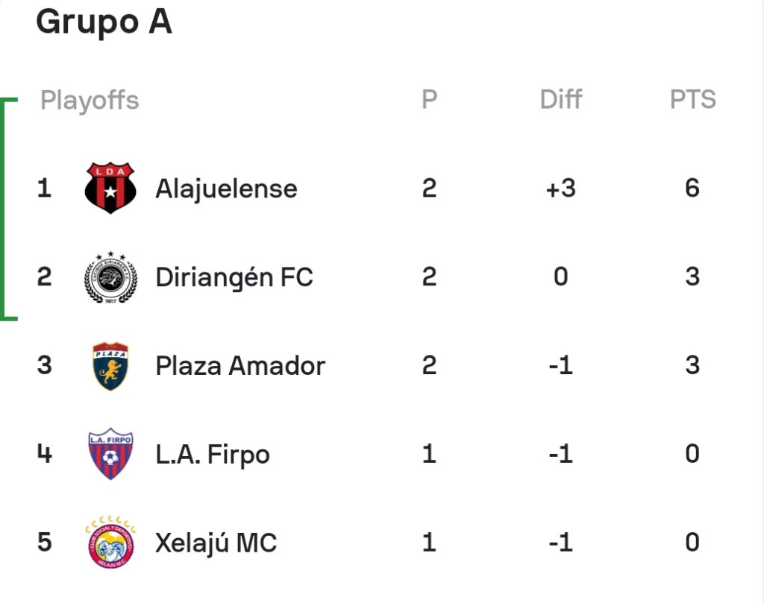Open the Xelajú MC team name

click(x=216, y=543)
